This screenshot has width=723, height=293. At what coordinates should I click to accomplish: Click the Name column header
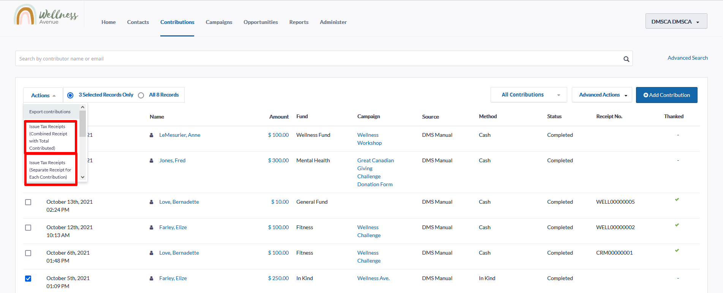click(x=157, y=117)
